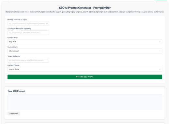Click the Content Format label
Viewport: 169px width, 124px height.
coord(13,65)
